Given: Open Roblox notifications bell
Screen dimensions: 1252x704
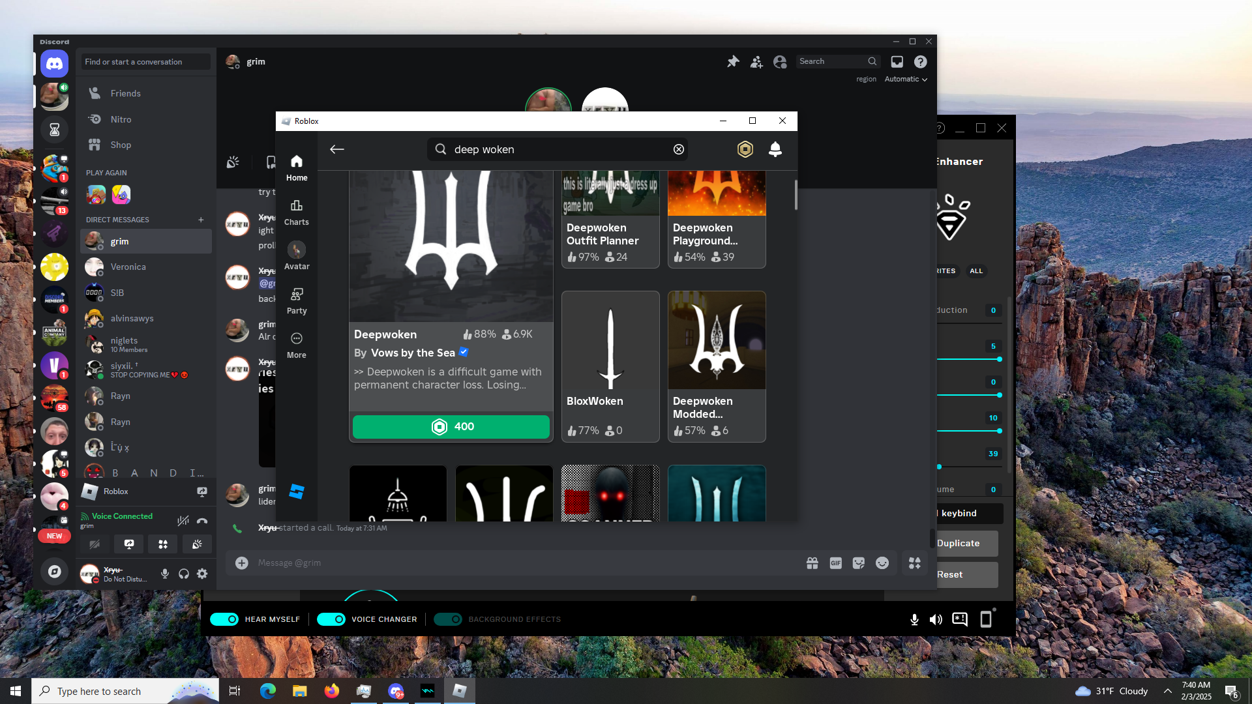Looking at the screenshot, I should point(775,149).
